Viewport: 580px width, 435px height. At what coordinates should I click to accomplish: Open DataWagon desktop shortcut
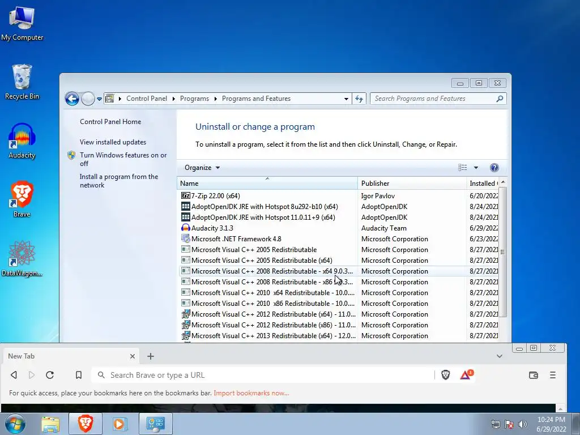(22, 258)
